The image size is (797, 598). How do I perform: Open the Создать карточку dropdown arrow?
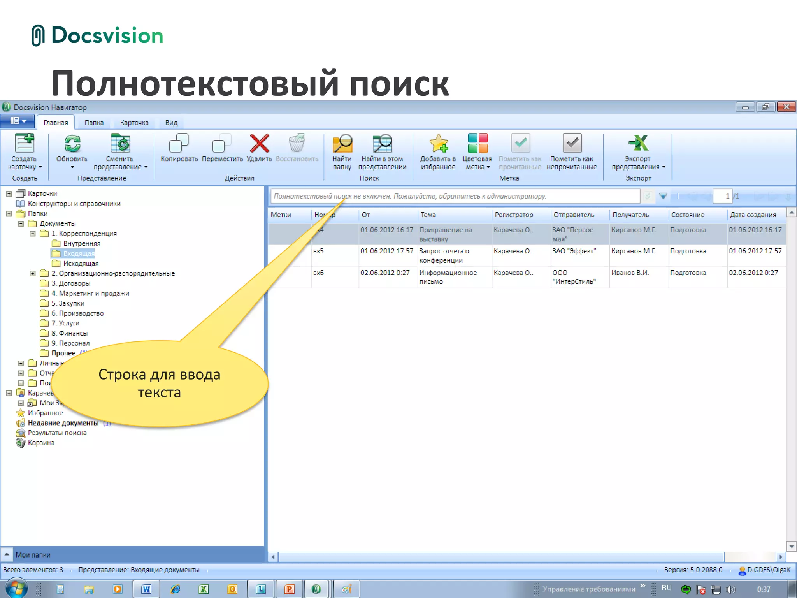tap(40, 167)
